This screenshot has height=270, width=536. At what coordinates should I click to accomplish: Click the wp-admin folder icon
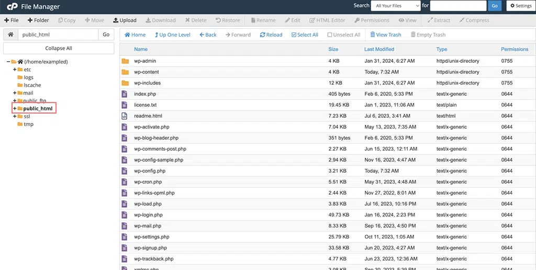coord(125,61)
